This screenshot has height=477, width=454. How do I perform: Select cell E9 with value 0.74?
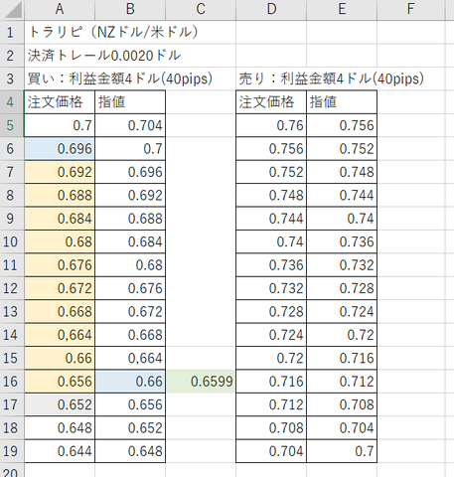pos(342,219)
